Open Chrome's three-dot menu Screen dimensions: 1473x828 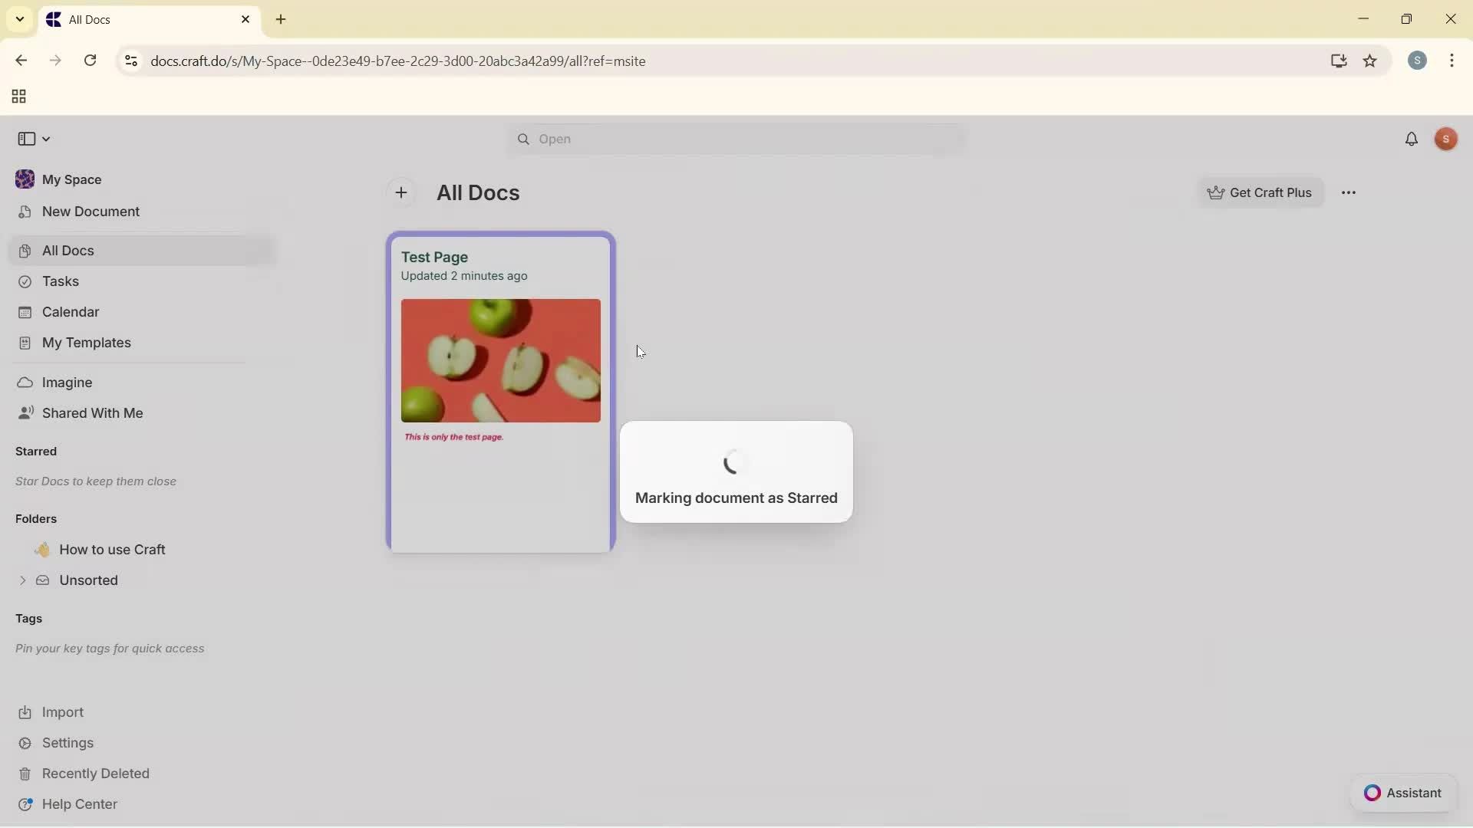(1453, 61)
